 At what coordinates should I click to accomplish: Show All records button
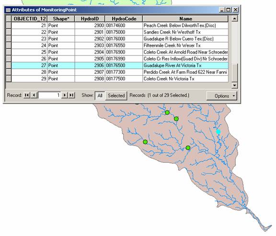coord(100,96)
